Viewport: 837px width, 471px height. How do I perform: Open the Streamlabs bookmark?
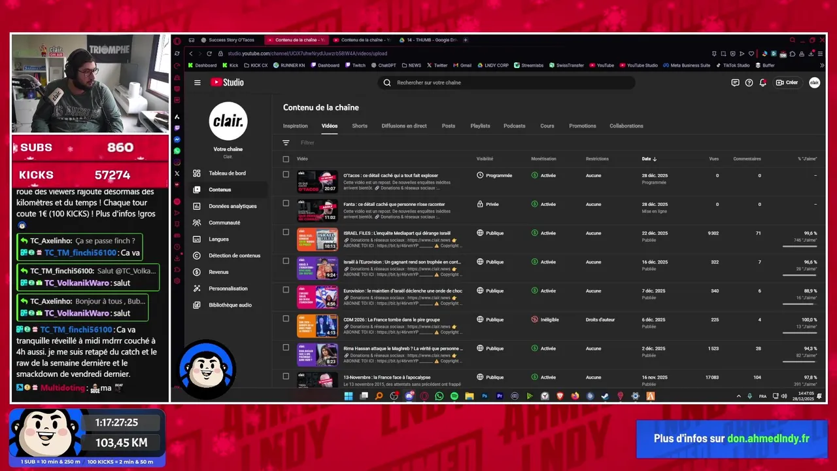528,65
